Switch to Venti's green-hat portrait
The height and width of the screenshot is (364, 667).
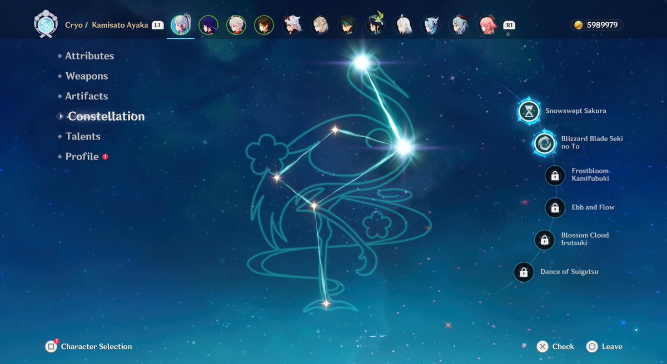pos(376,25)
